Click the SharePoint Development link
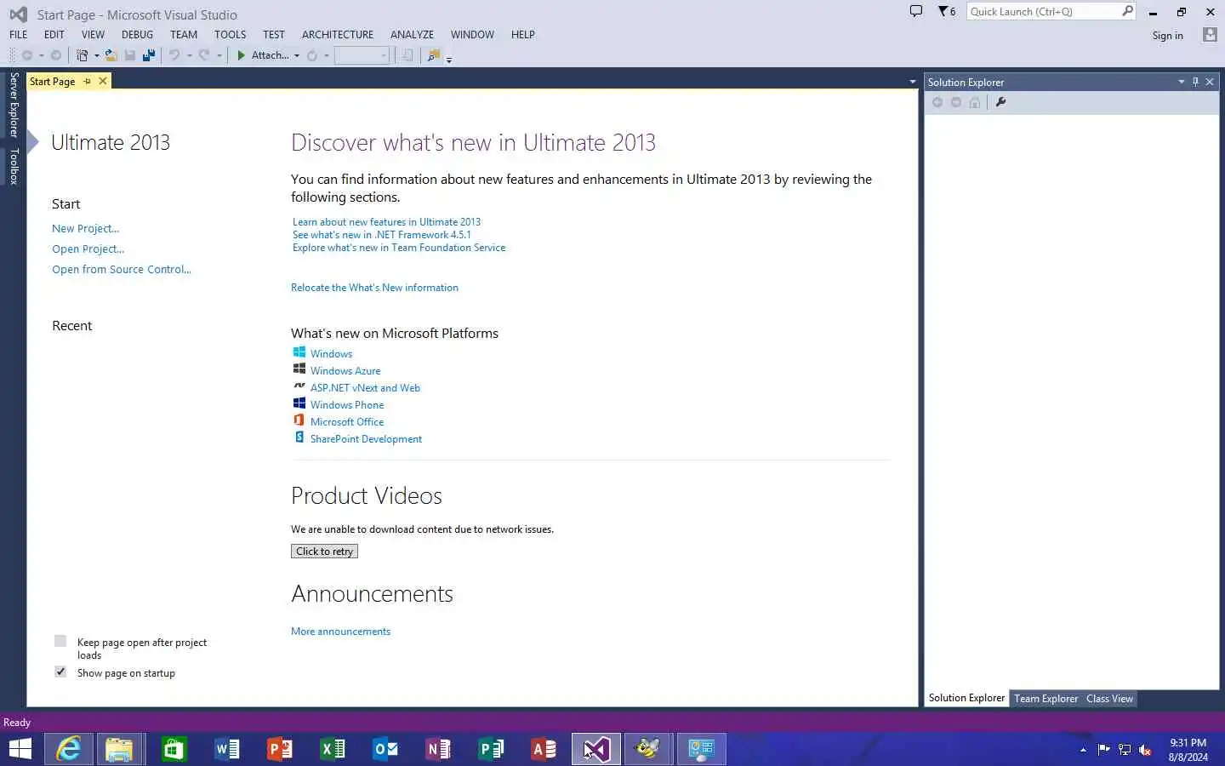Screen dimensions: 1225x766 click(x=366, y=439)
